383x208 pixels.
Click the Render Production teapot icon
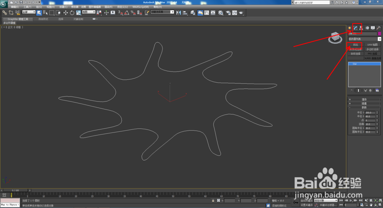pyautogui.click(x=241, y=13)
